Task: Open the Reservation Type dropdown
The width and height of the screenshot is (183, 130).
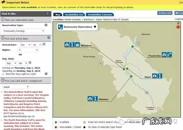Action: pyautogui.click(x=23, y=31)
